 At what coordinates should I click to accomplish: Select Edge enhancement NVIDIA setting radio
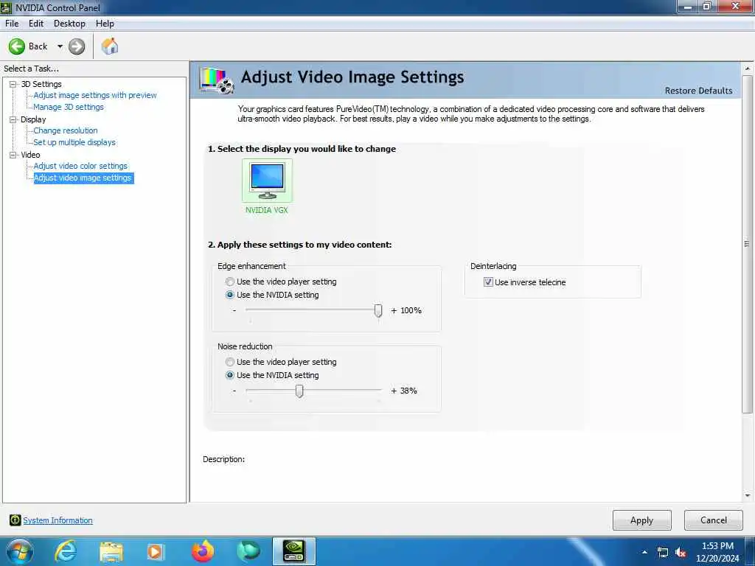click(230, 295)
